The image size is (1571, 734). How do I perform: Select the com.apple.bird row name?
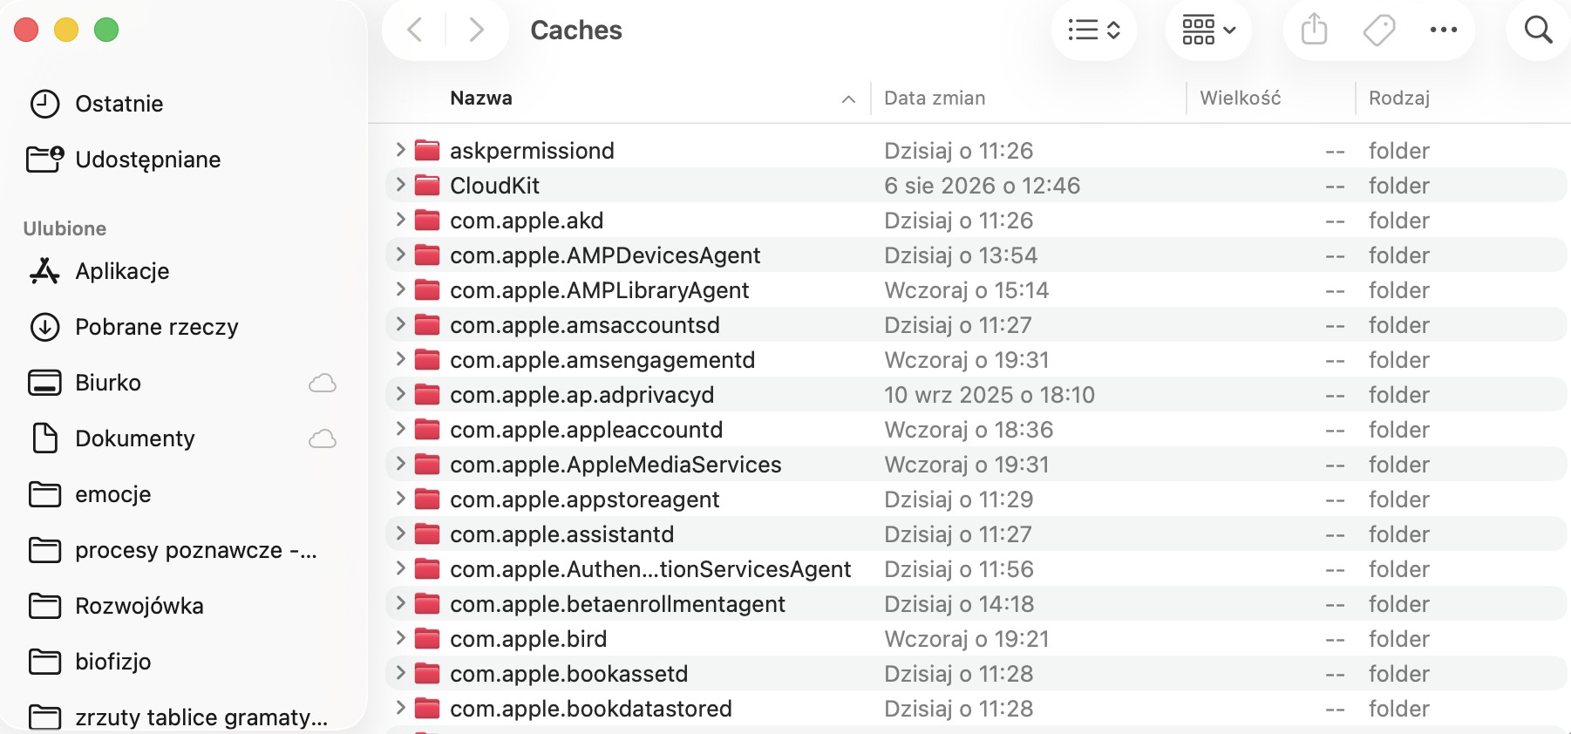[x=528, y=639]
